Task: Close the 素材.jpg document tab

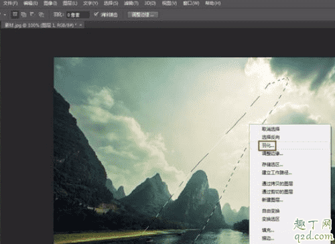Action: (80, 25)
